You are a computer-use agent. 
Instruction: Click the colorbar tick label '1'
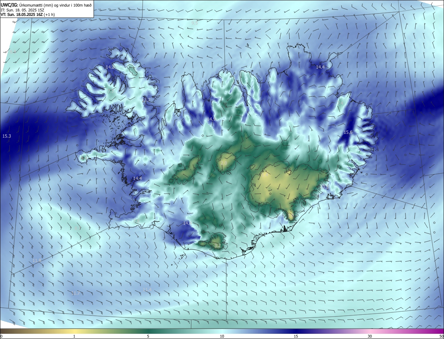click(74, 336)
